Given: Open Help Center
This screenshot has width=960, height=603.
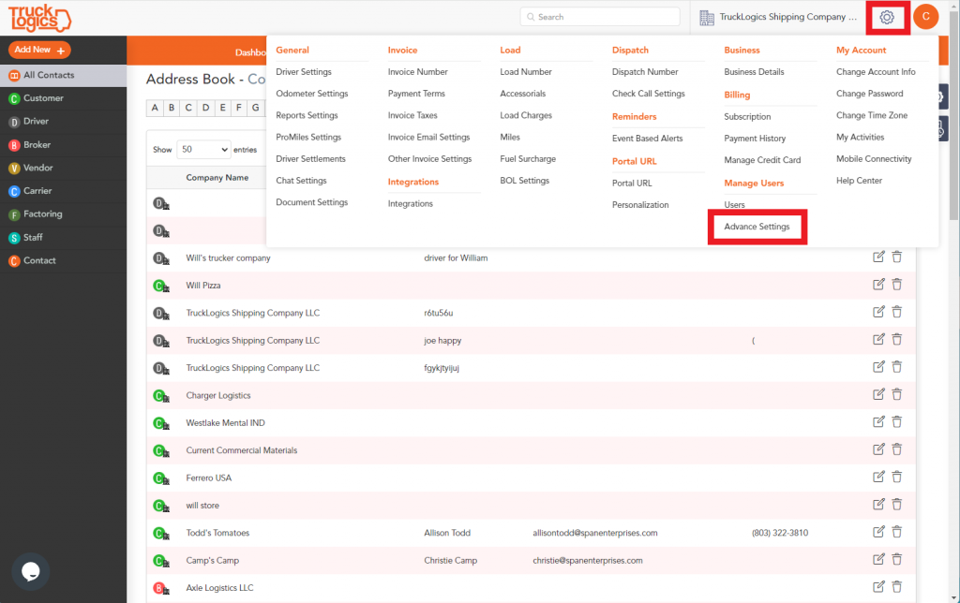Looking at the screenshot, I should [x=859, y=181].
